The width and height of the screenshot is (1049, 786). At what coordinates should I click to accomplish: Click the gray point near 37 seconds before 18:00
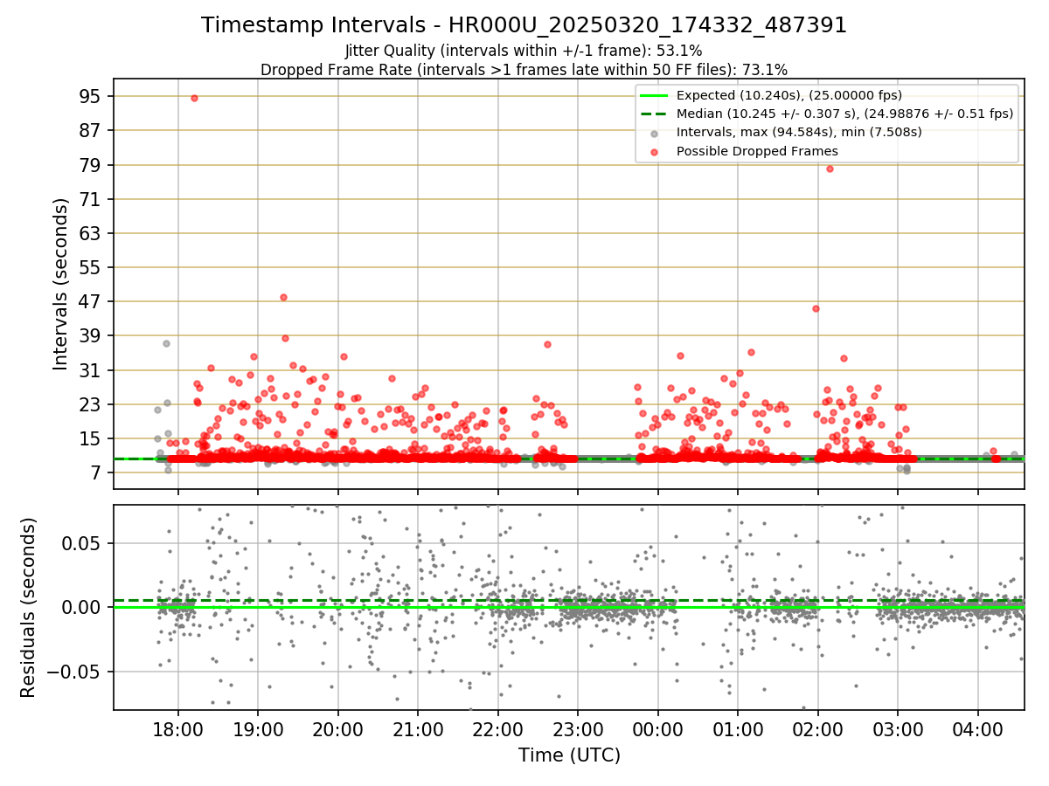[x=166, y=343]
